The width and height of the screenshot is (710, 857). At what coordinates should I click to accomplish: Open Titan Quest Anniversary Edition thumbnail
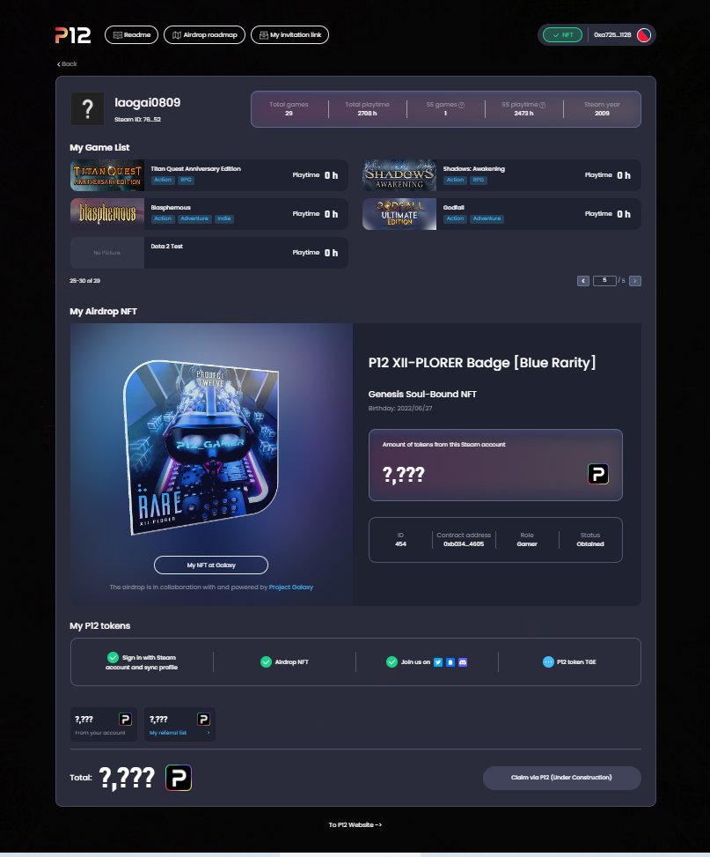(x=107, y=175)
